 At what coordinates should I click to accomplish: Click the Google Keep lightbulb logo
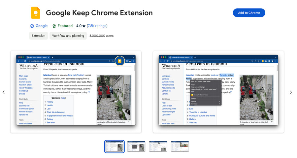point(36,13)
